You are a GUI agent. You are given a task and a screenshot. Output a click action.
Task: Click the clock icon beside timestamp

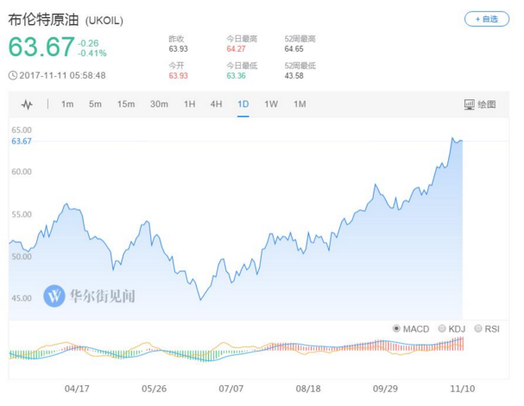pos(13,75)
